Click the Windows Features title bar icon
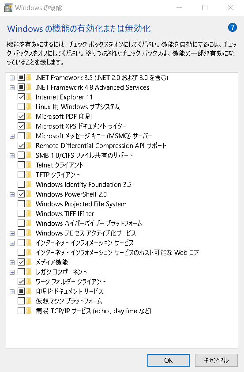 point(8,8)
